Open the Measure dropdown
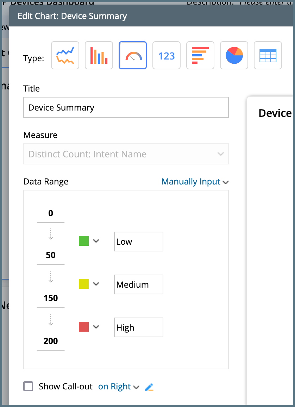The height and width of the screenshot is (407, 295). (126, 154)
